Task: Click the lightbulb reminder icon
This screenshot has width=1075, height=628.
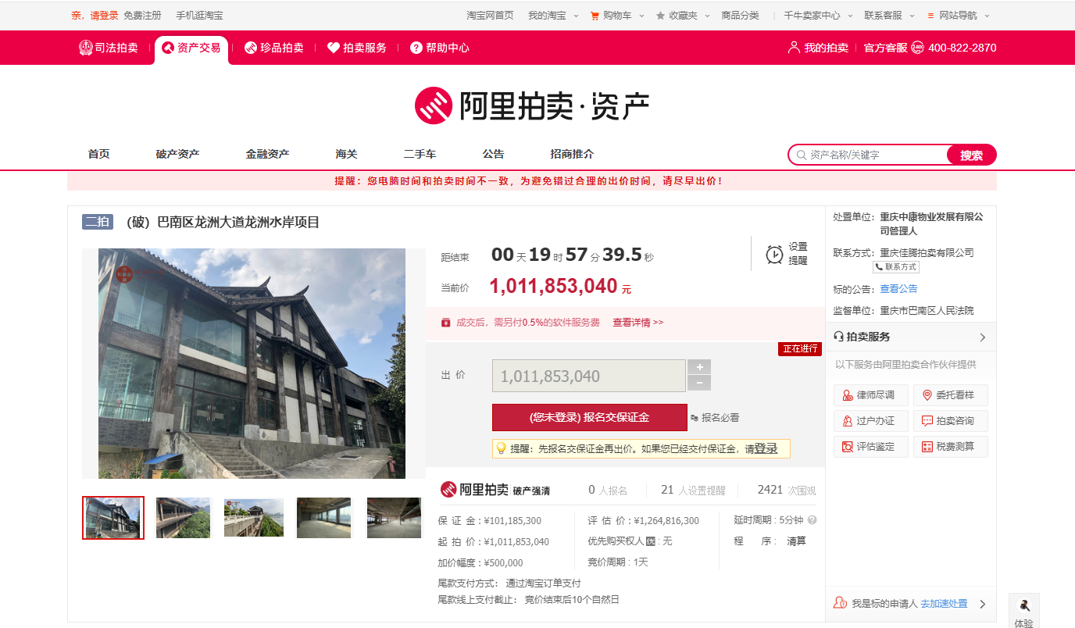Action: point(501,448)
